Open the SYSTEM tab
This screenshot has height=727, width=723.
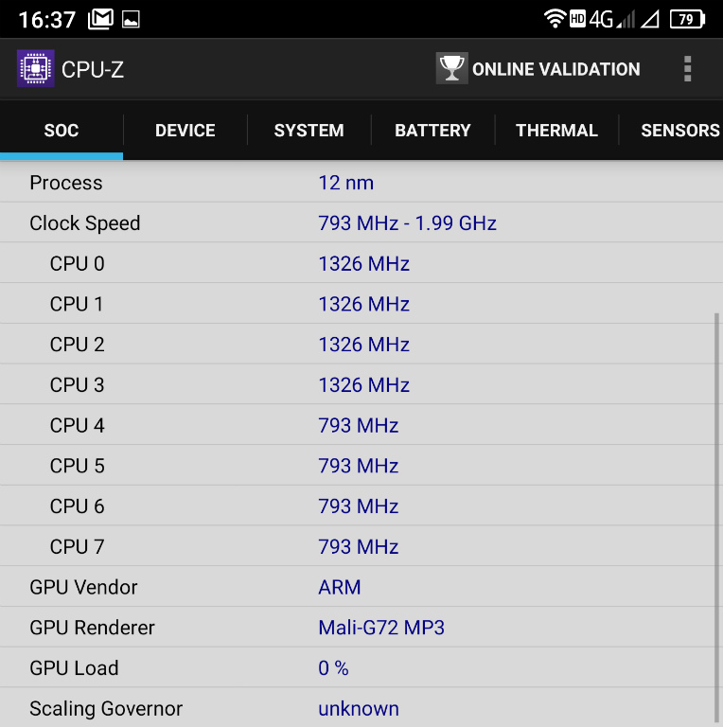click(309, 131)
